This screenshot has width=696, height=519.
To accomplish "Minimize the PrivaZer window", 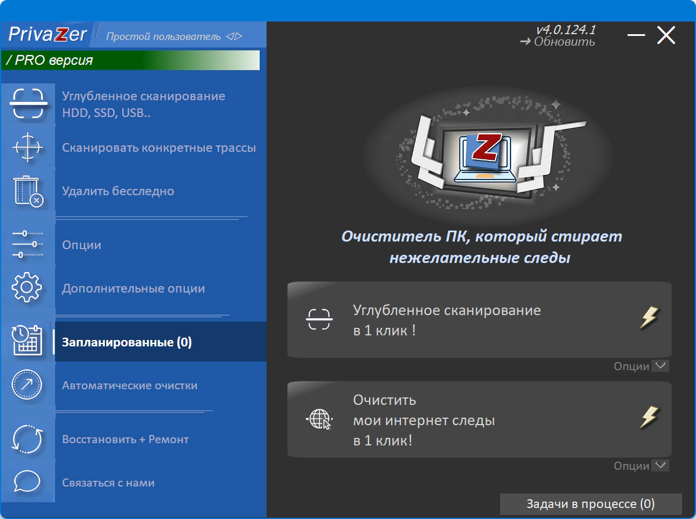I will [x=636, y=35].
